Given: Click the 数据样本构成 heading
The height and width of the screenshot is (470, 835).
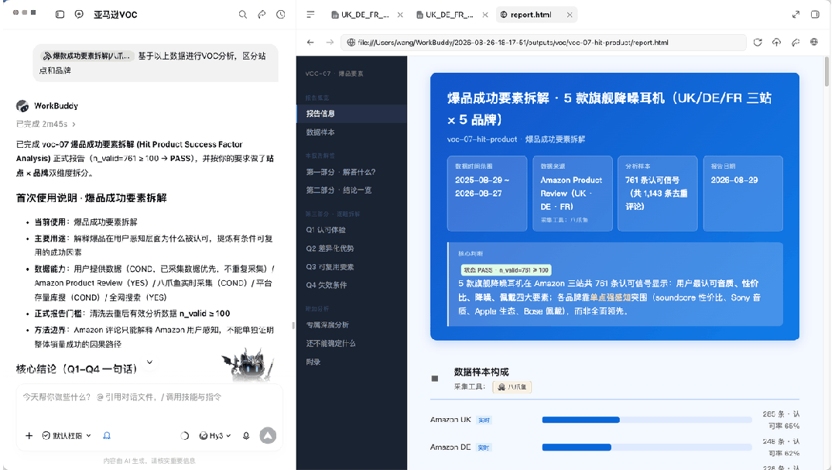Looking at the screenshot, I should pos(481,372).
